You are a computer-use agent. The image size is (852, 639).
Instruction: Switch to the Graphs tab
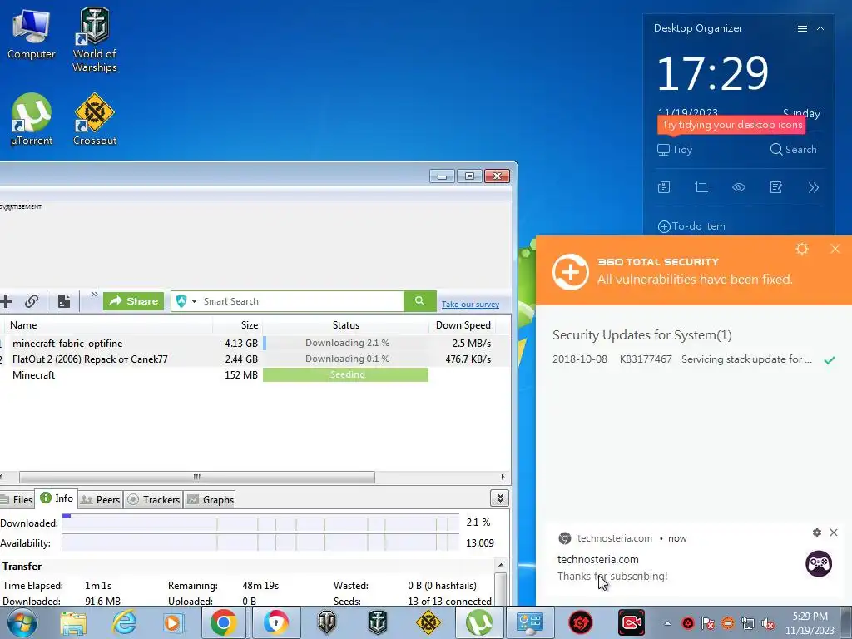pyautogui.click(x=211, y=500)
